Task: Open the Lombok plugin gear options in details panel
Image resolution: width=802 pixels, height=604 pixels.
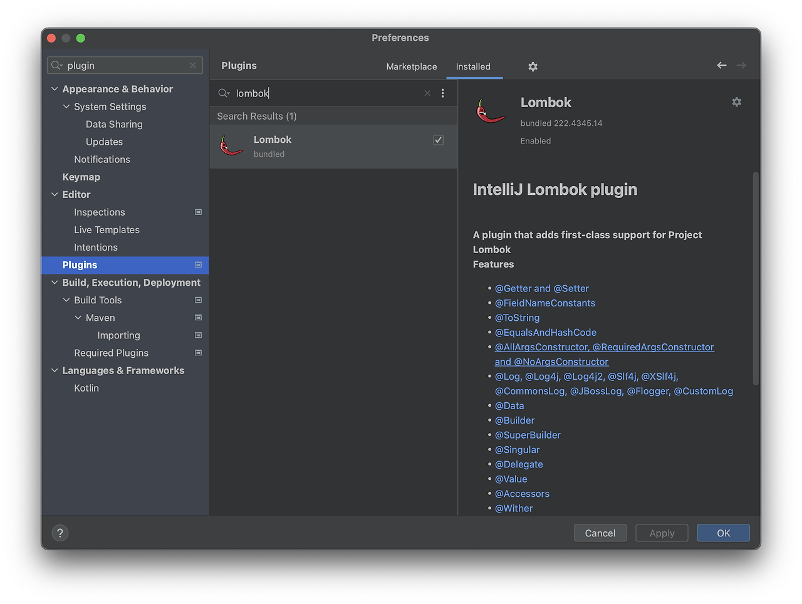Action: (x=737, y=102)
